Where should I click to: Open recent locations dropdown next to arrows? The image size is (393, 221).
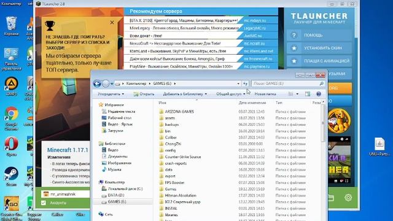click(x=112, y=83)
